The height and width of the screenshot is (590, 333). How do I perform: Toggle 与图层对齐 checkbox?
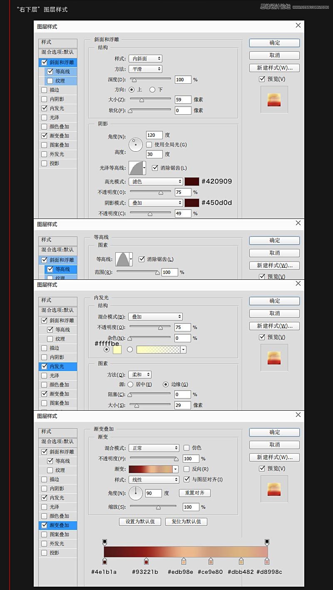point(186,480)
